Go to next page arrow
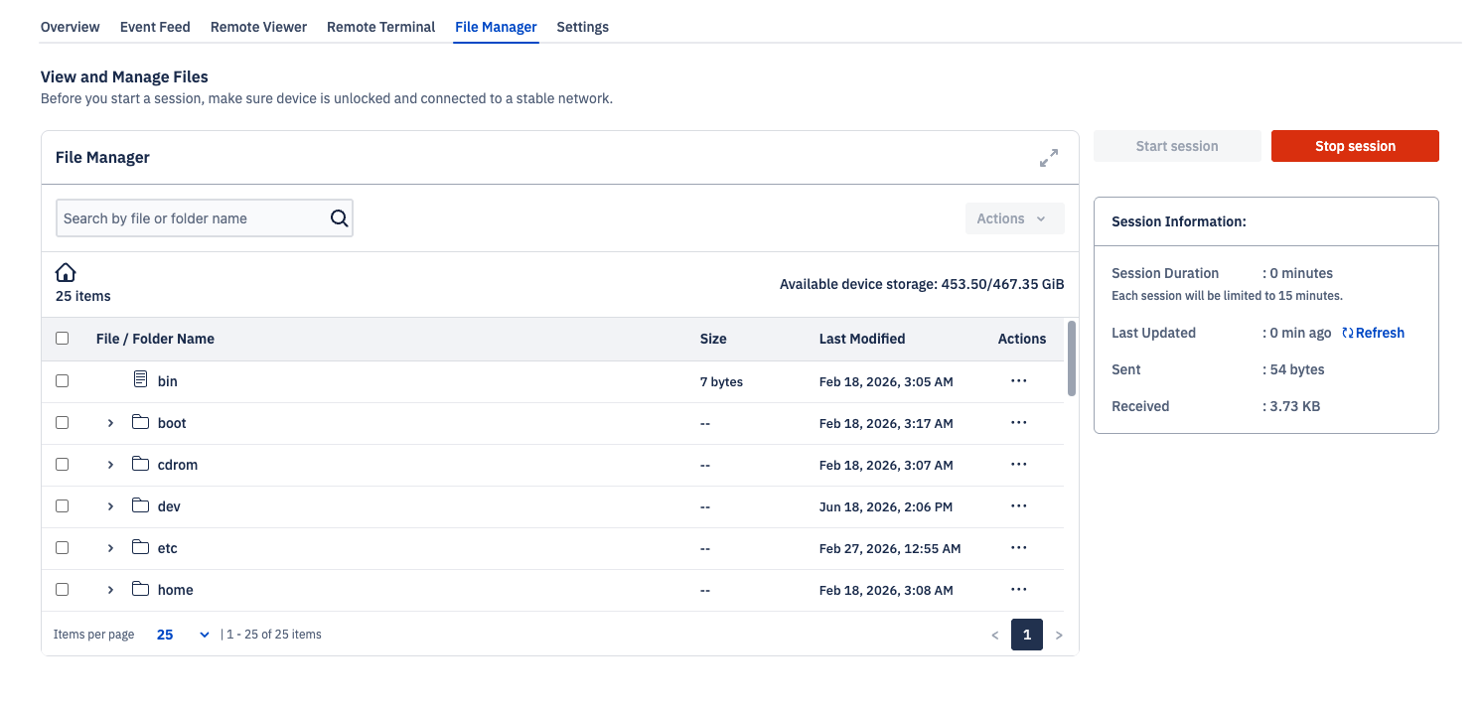1481x713 pixels. [1059, 636]
